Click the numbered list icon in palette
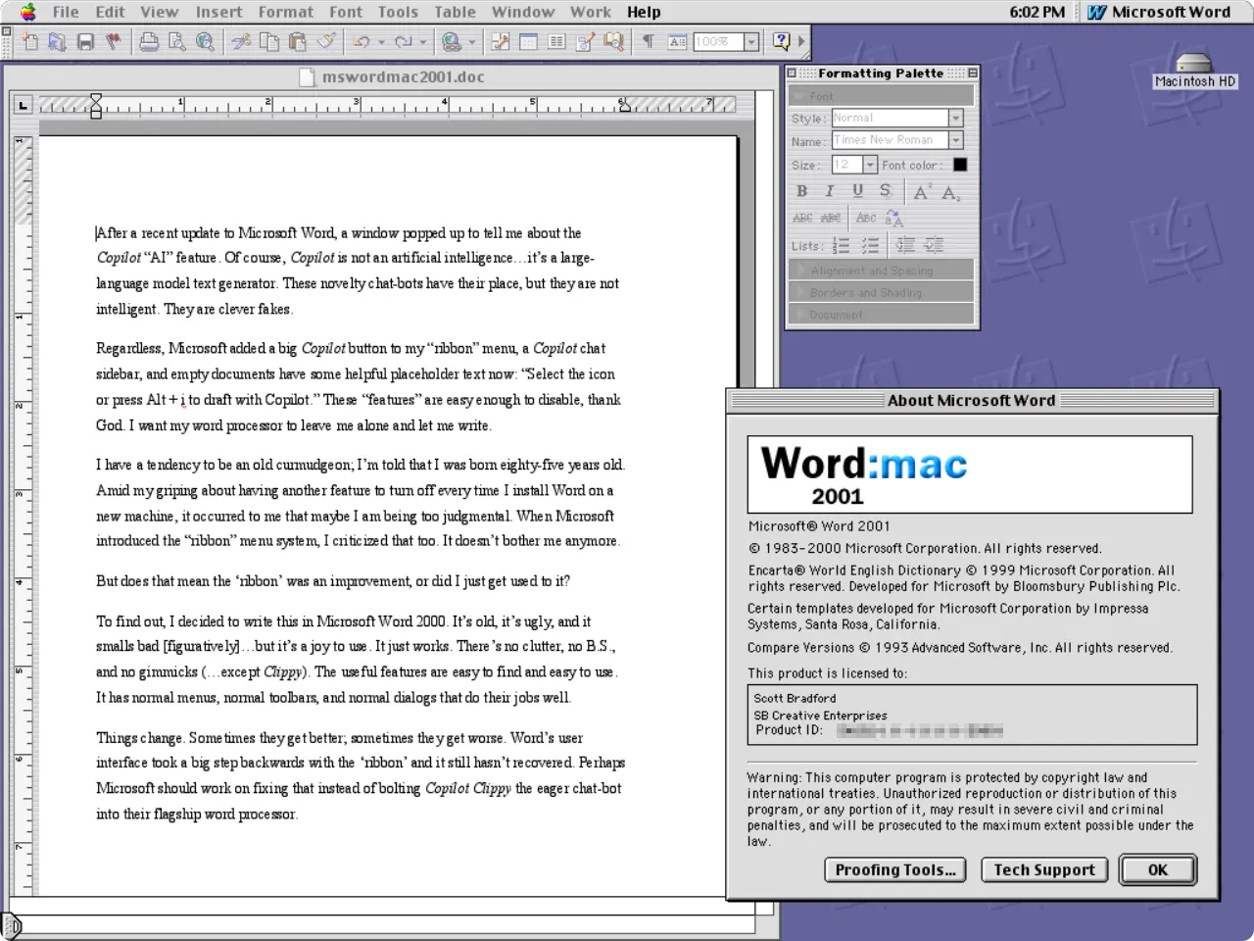 point(841,245)
